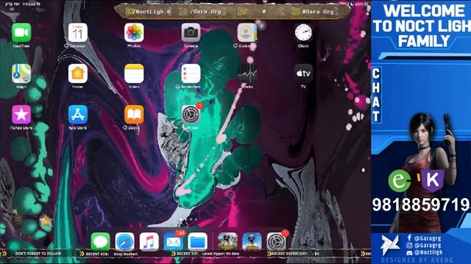
Task: Tap the Settings icon on the home grid
Action: [191, 114]
